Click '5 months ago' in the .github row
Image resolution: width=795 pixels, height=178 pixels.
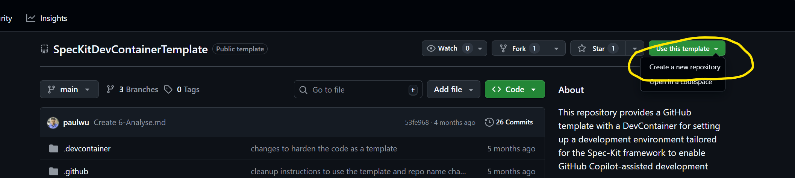coord(511,172)
